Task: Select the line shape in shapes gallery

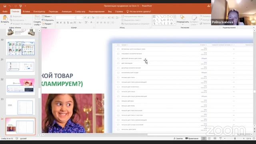Action: tap(158, 17)
